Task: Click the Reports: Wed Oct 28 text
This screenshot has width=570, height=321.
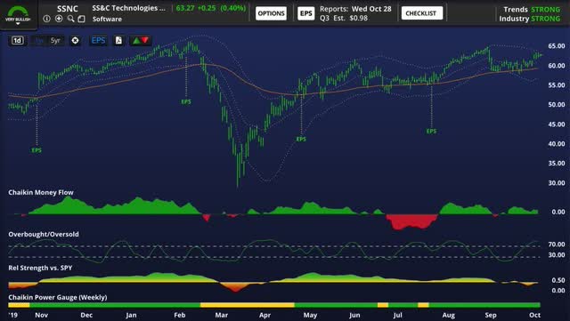Action: point(355,9)
